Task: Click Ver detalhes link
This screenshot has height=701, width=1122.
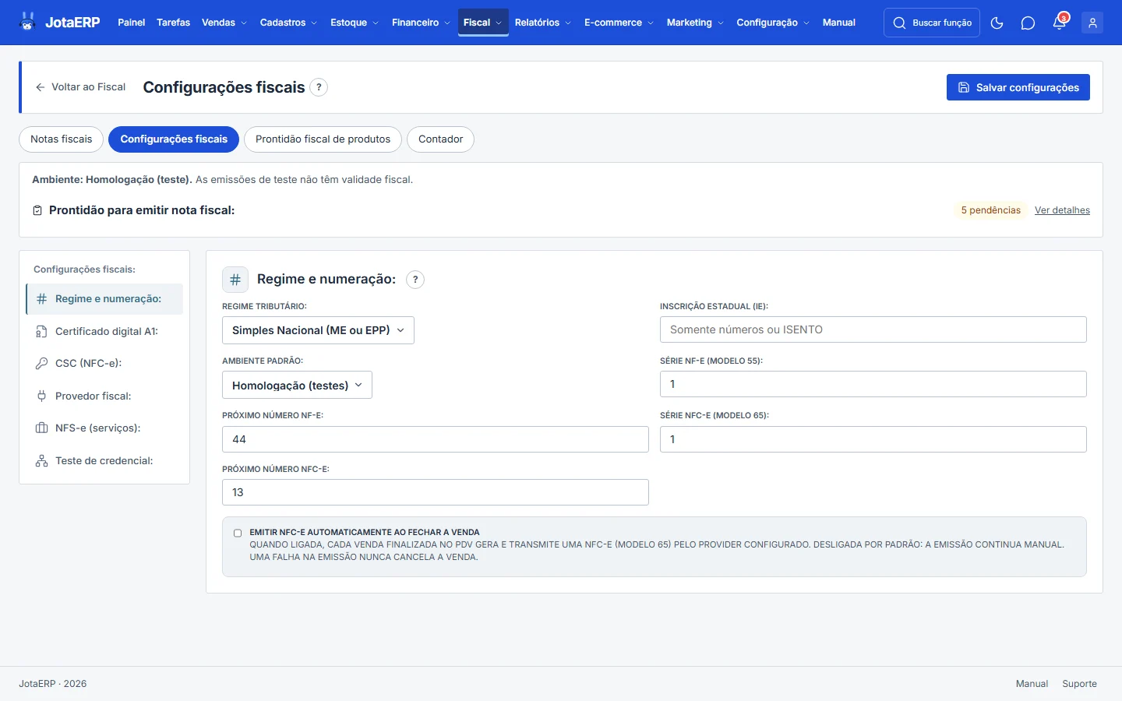Action: click(1062, 210)
